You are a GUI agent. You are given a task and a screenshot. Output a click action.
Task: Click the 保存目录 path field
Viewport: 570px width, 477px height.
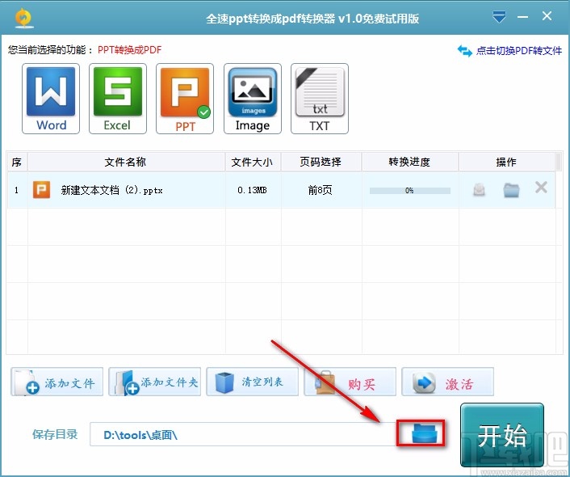tap(244, 434)
